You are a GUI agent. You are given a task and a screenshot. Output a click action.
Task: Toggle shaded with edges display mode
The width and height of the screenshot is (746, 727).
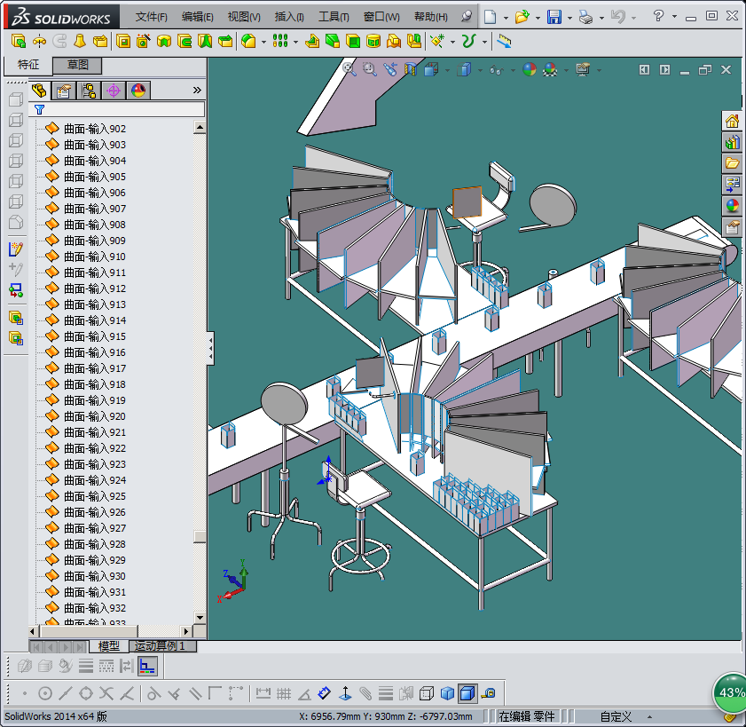tap(467, 693)
